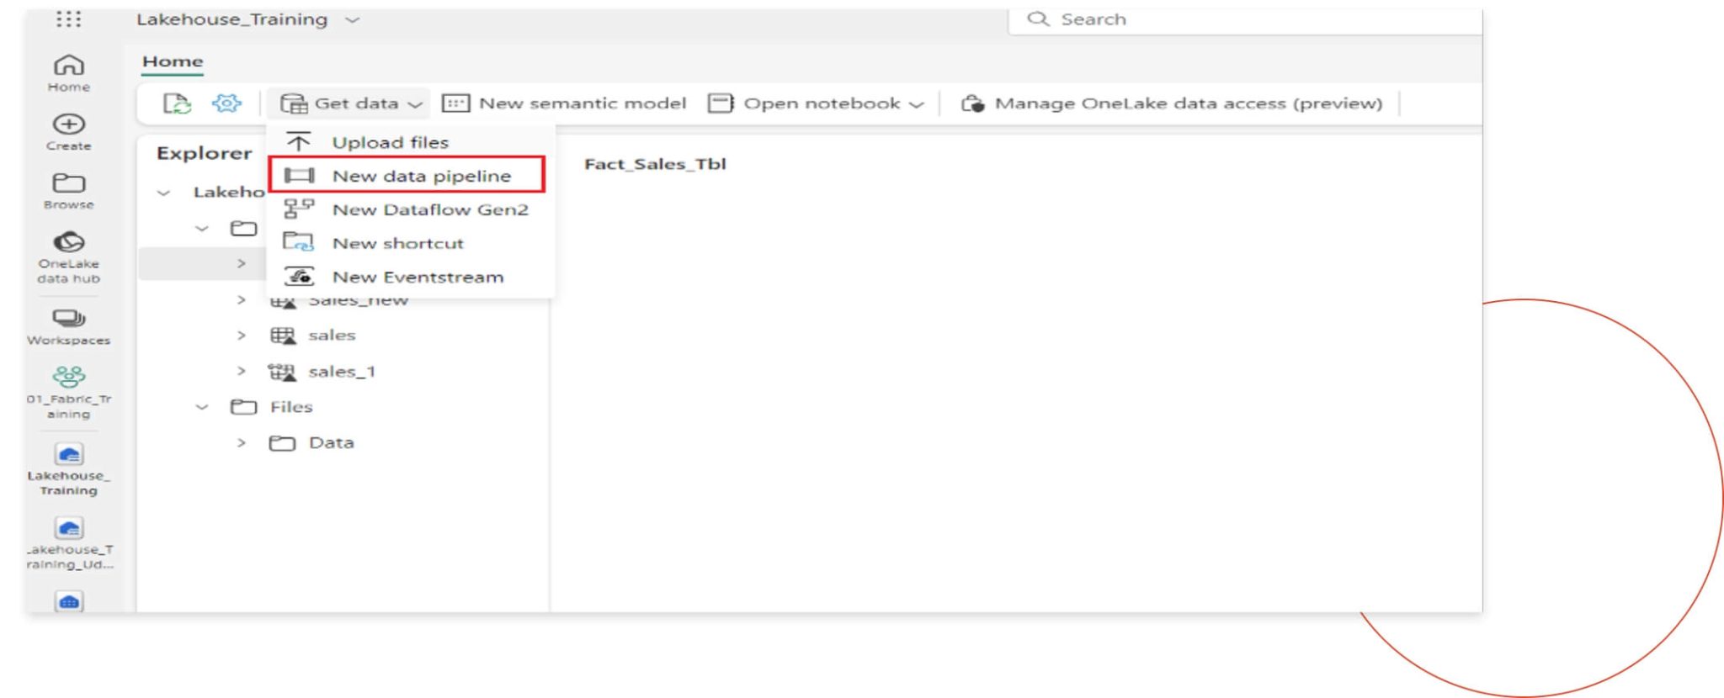The width and height of the screenshot is (1724, 698).
Task: Click the Upload files arrow icon
Action: (x=298, y=142)
